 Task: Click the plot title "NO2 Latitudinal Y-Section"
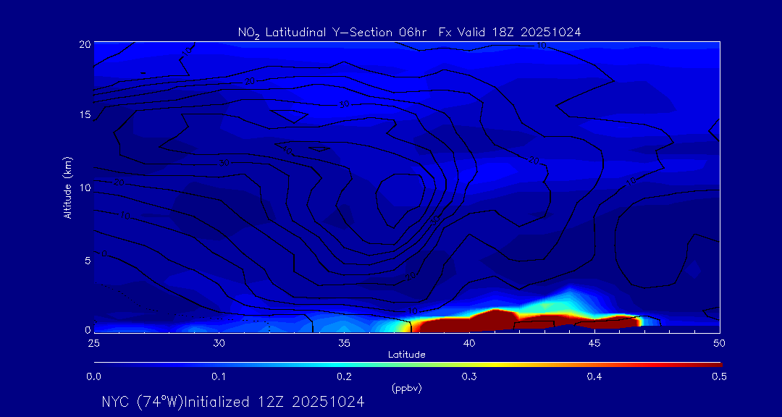tap(315, 33)
